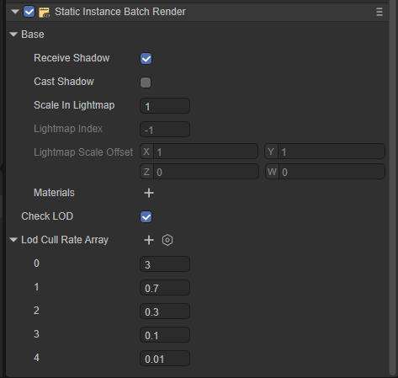Uncheck the Receive Shadow checkbox

(x=146, y=59)
